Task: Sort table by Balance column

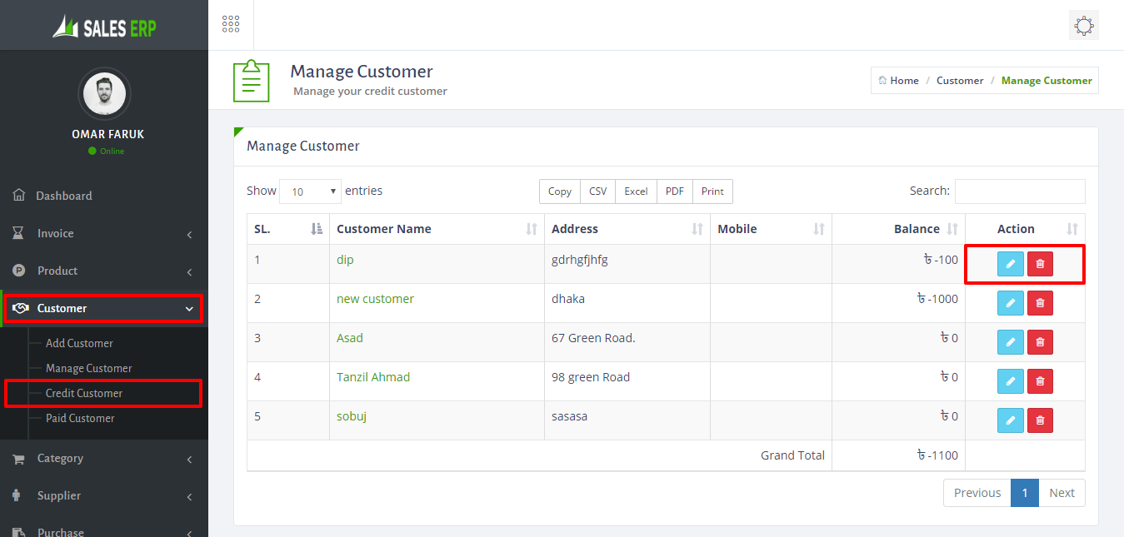Action: point(917,229)
